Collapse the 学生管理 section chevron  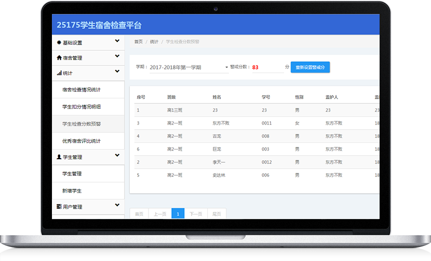(117, 156)
